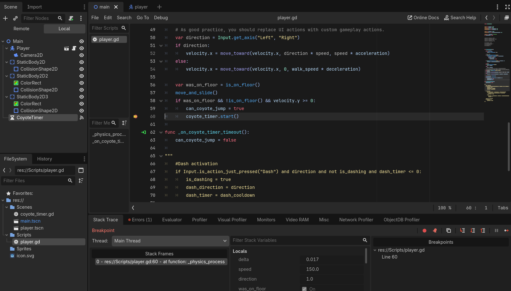Switch to the Errors (1) tab
Screen dimensions: 511x291
point(140,220)
